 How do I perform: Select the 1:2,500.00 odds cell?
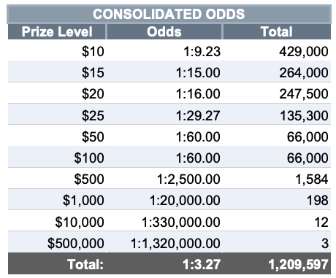(x=164, y=179)
